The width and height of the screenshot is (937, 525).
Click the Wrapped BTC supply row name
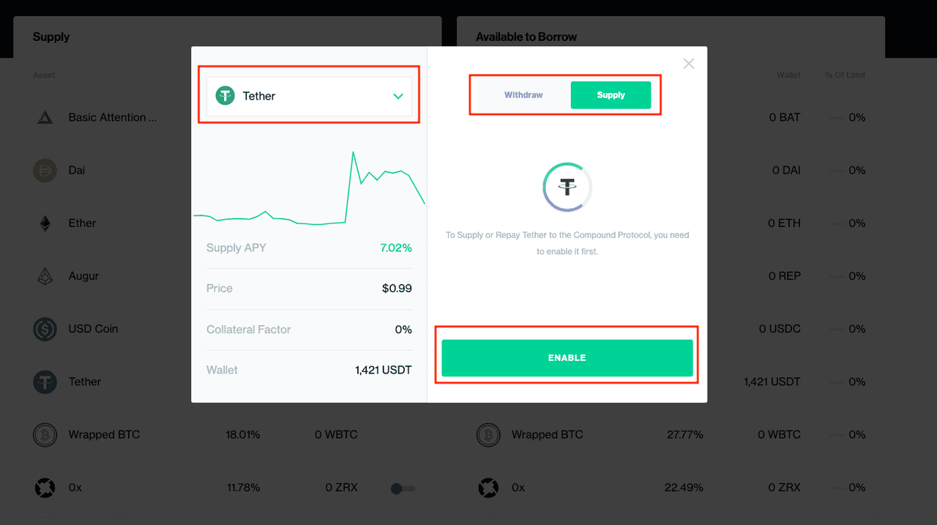click(104, 435)
